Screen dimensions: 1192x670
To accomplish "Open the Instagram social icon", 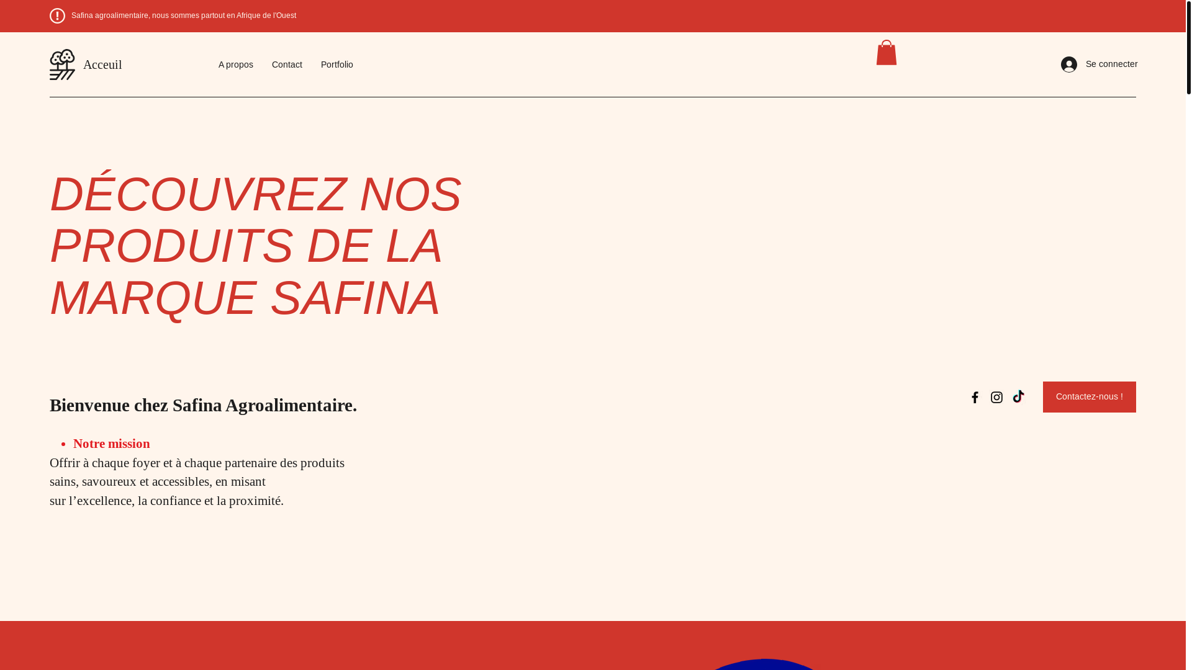I will 996,398.
